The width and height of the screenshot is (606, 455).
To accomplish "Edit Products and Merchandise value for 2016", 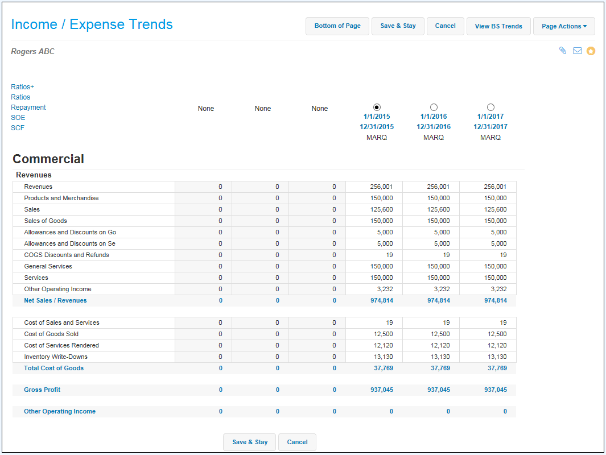I will point(431,198).
